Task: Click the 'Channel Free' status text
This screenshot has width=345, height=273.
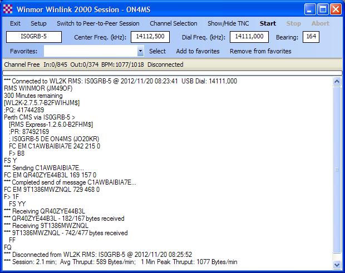Action: coord(22,64)
